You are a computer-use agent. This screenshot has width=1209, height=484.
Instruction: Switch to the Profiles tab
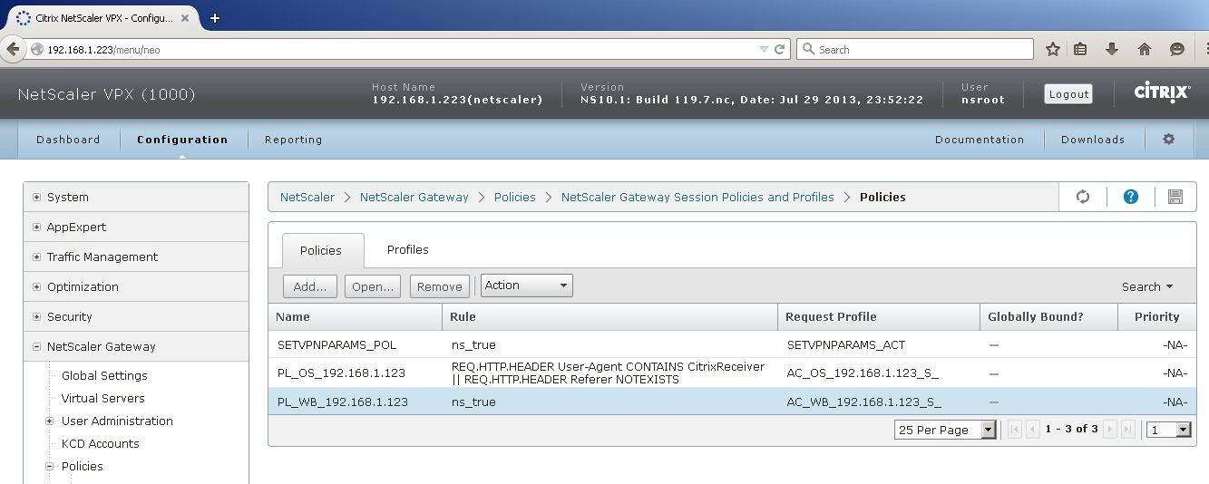408,249
